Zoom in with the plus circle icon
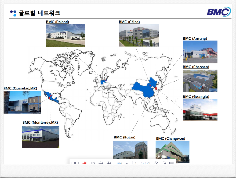236x178 pixels. 108,163
